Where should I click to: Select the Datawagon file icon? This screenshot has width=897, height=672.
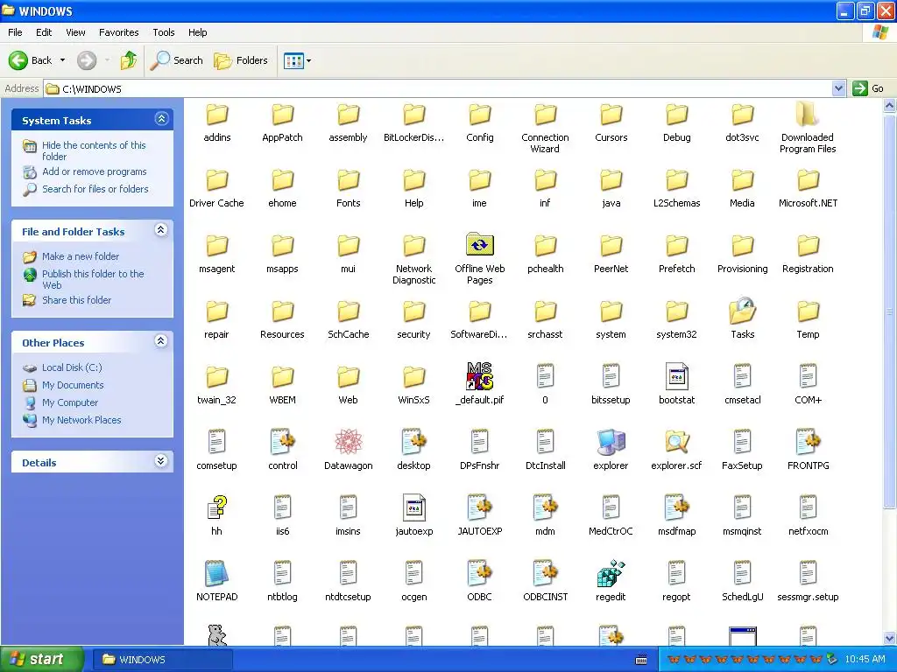pos(348,442)
